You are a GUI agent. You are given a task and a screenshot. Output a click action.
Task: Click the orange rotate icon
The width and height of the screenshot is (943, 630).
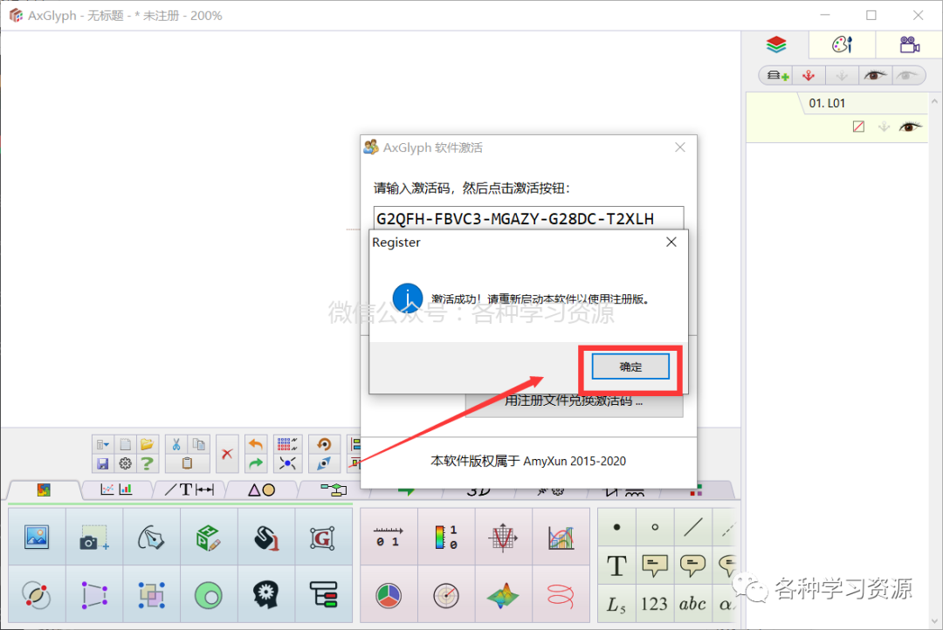pos(324,445)
